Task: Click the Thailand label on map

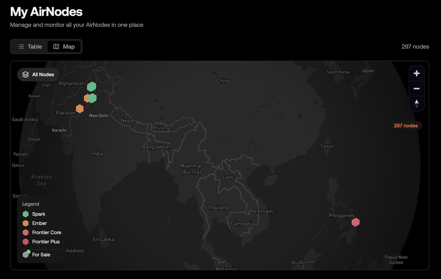Action: [218, 208]
